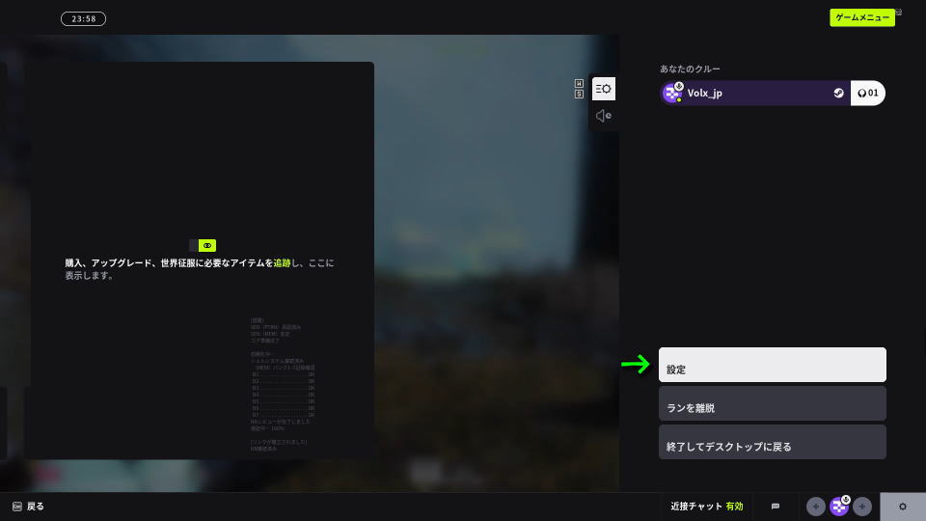Viewport: 926px width, 521px height.
Task: Open the chat speech bubble icon
Action: point(776,507)
